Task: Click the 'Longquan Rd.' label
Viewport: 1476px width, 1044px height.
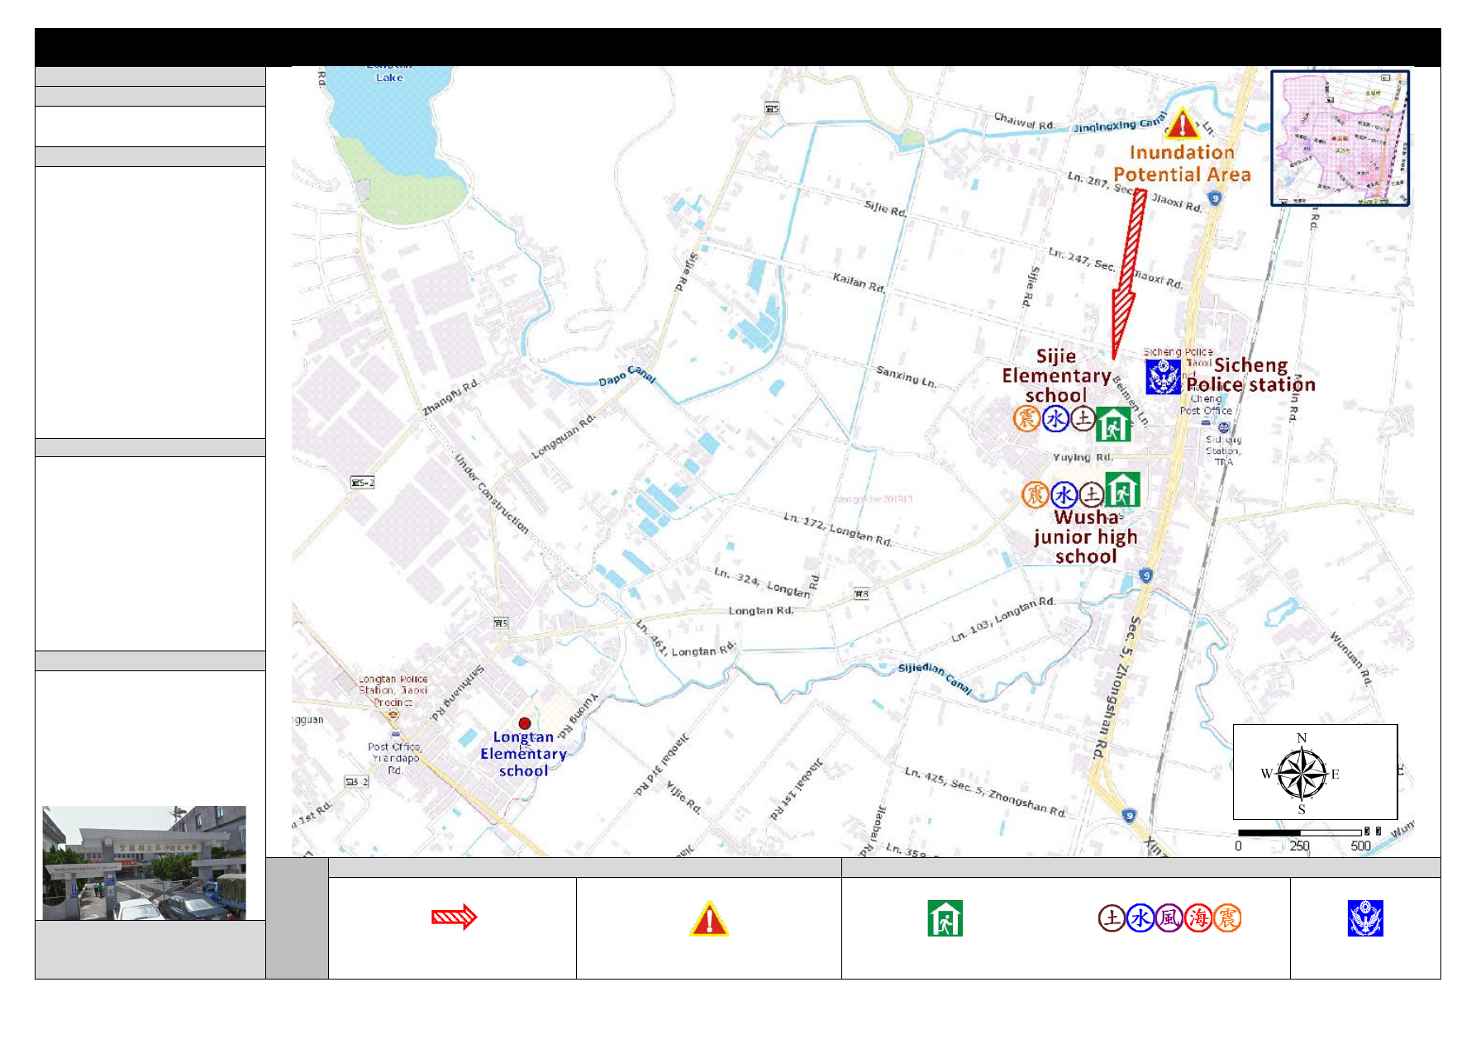Action: 563,436
